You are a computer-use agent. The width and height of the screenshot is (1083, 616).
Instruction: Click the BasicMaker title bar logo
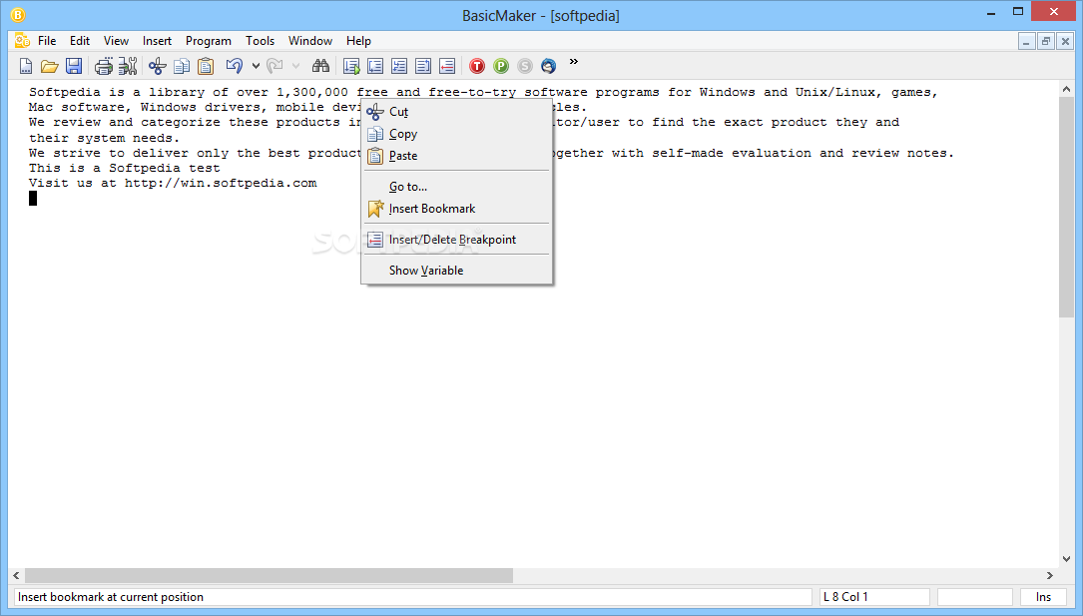point(18,15)
